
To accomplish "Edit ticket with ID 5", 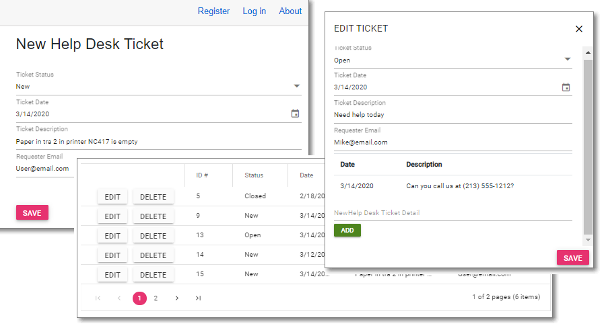I will pyautogui.click(x=112, y=197).
